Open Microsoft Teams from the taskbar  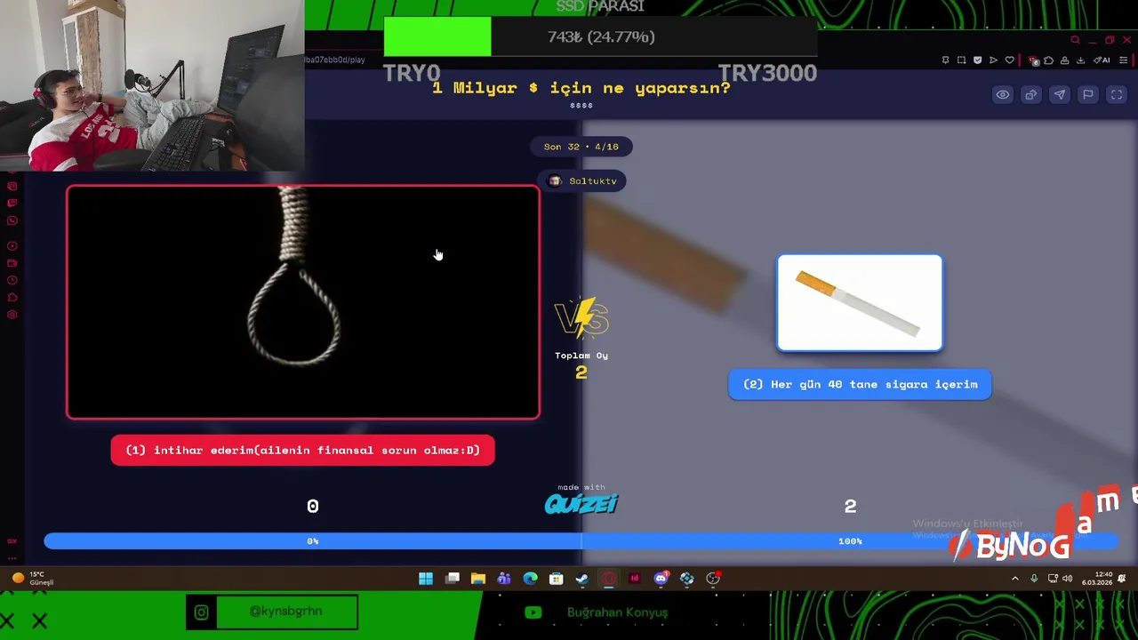[504, 579]
